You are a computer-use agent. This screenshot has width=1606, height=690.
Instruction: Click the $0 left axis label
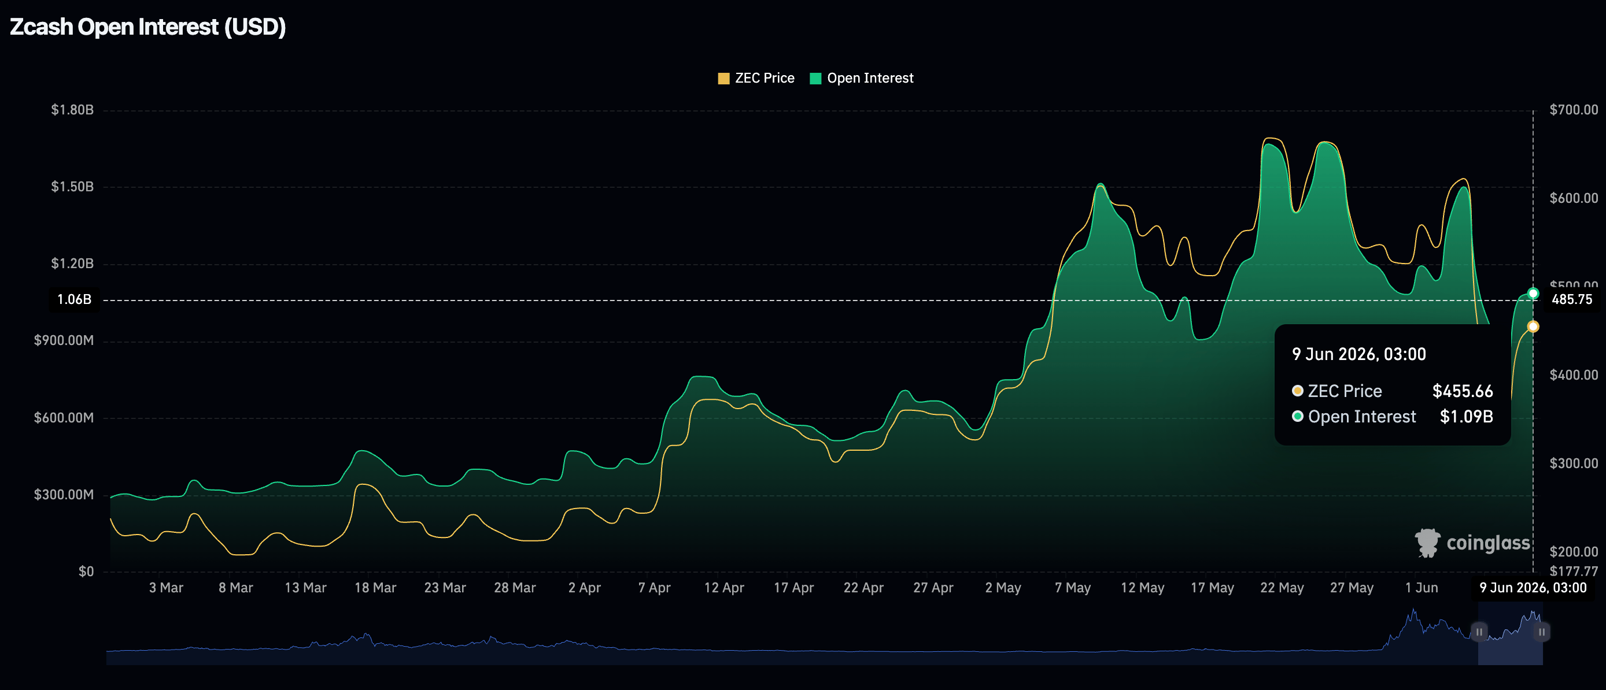pos(86,572)
